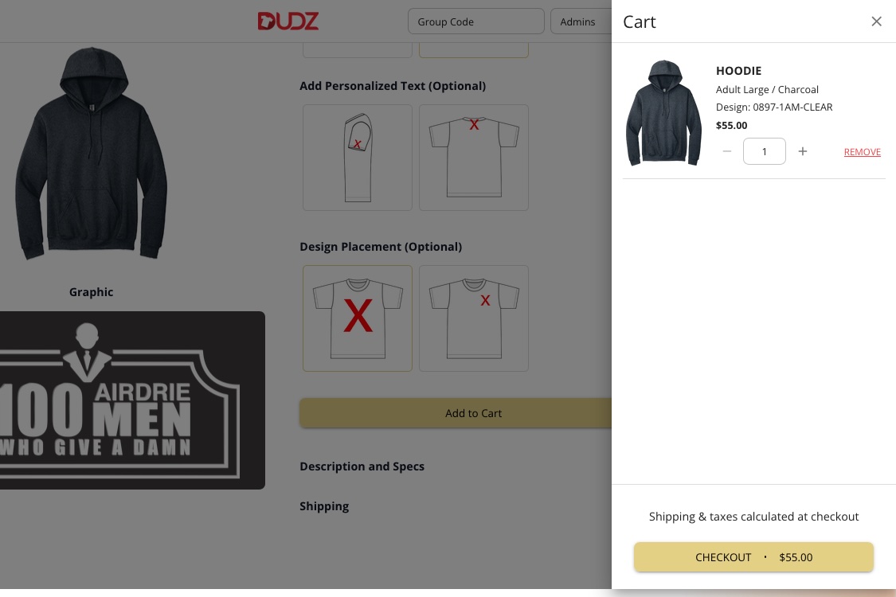The height and width of the screenshot is (597, 896).
Task: Click the DUDZ logo
Action: point(288,21)
